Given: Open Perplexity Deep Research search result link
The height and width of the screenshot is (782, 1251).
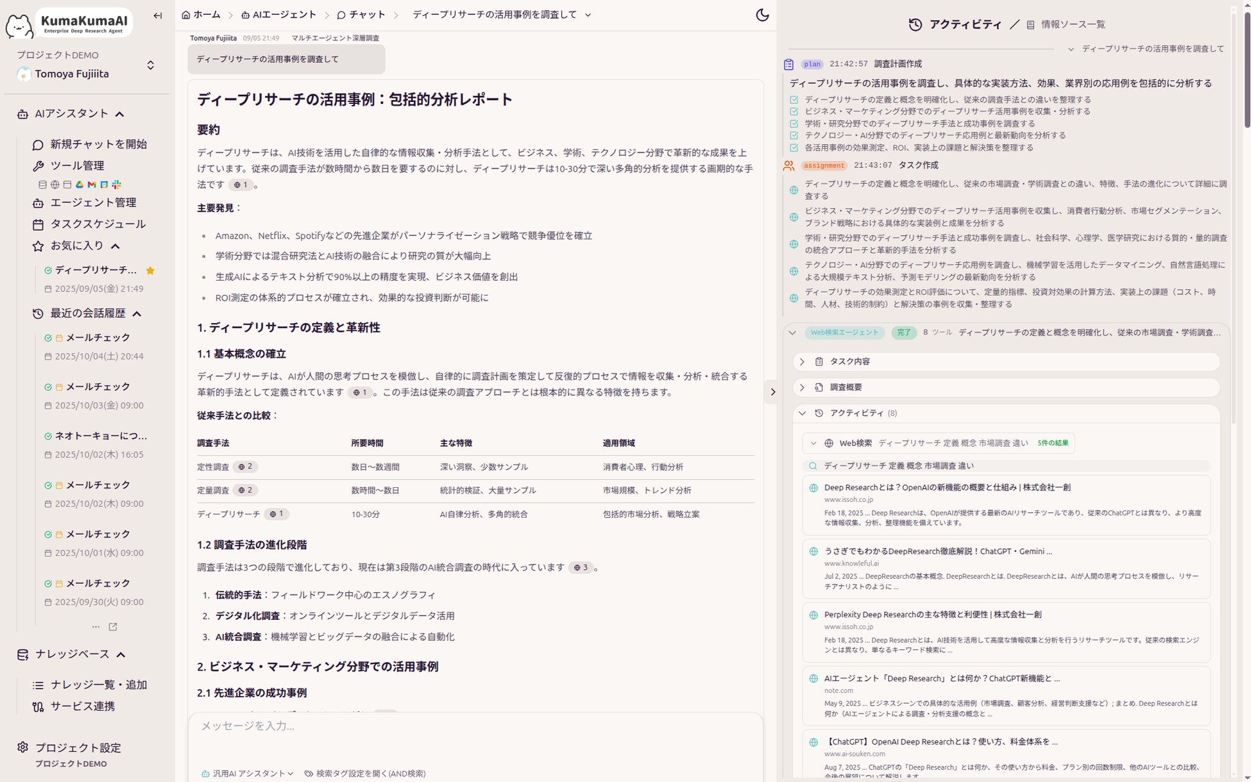Looking at the screenshot, I should [x=932, y=614].
